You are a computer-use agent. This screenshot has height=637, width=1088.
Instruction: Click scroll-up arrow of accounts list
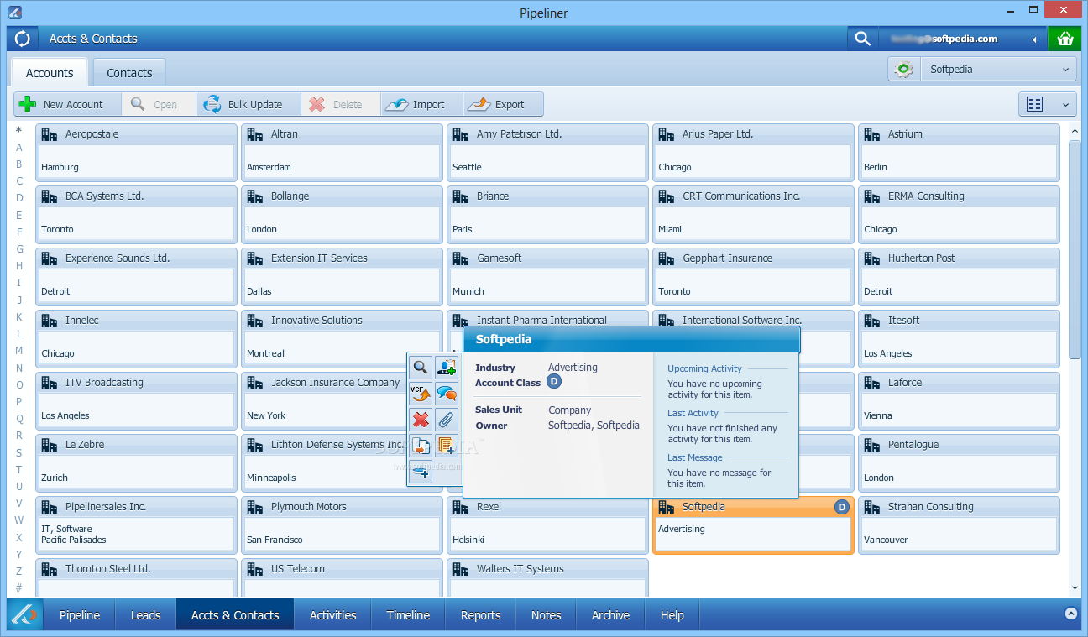pyautogui.click(x=1075, y=131)
